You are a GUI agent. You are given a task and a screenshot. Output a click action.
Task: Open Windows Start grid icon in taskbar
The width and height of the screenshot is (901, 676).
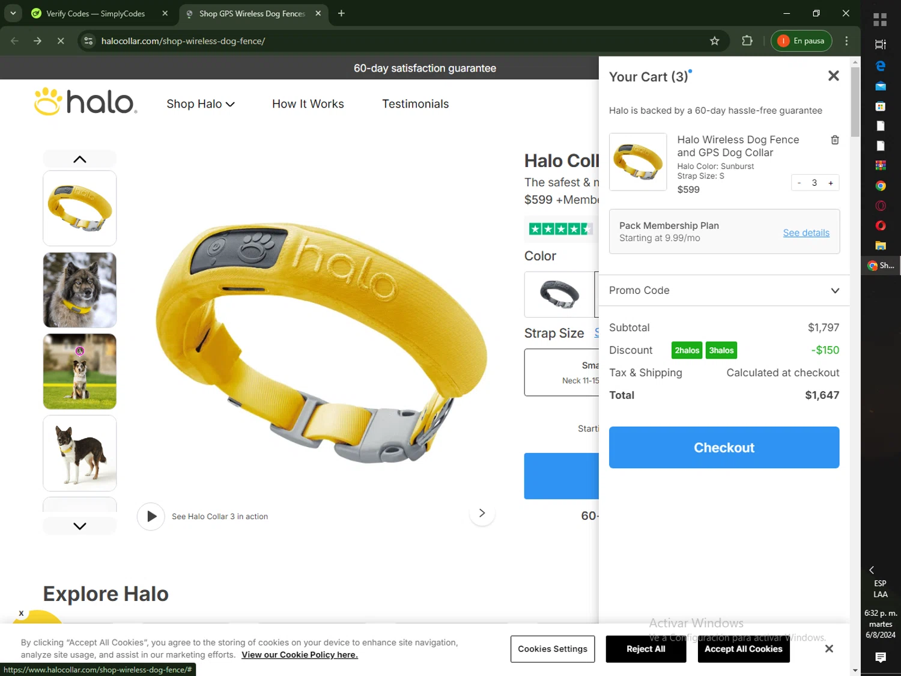tap(880, 20)
